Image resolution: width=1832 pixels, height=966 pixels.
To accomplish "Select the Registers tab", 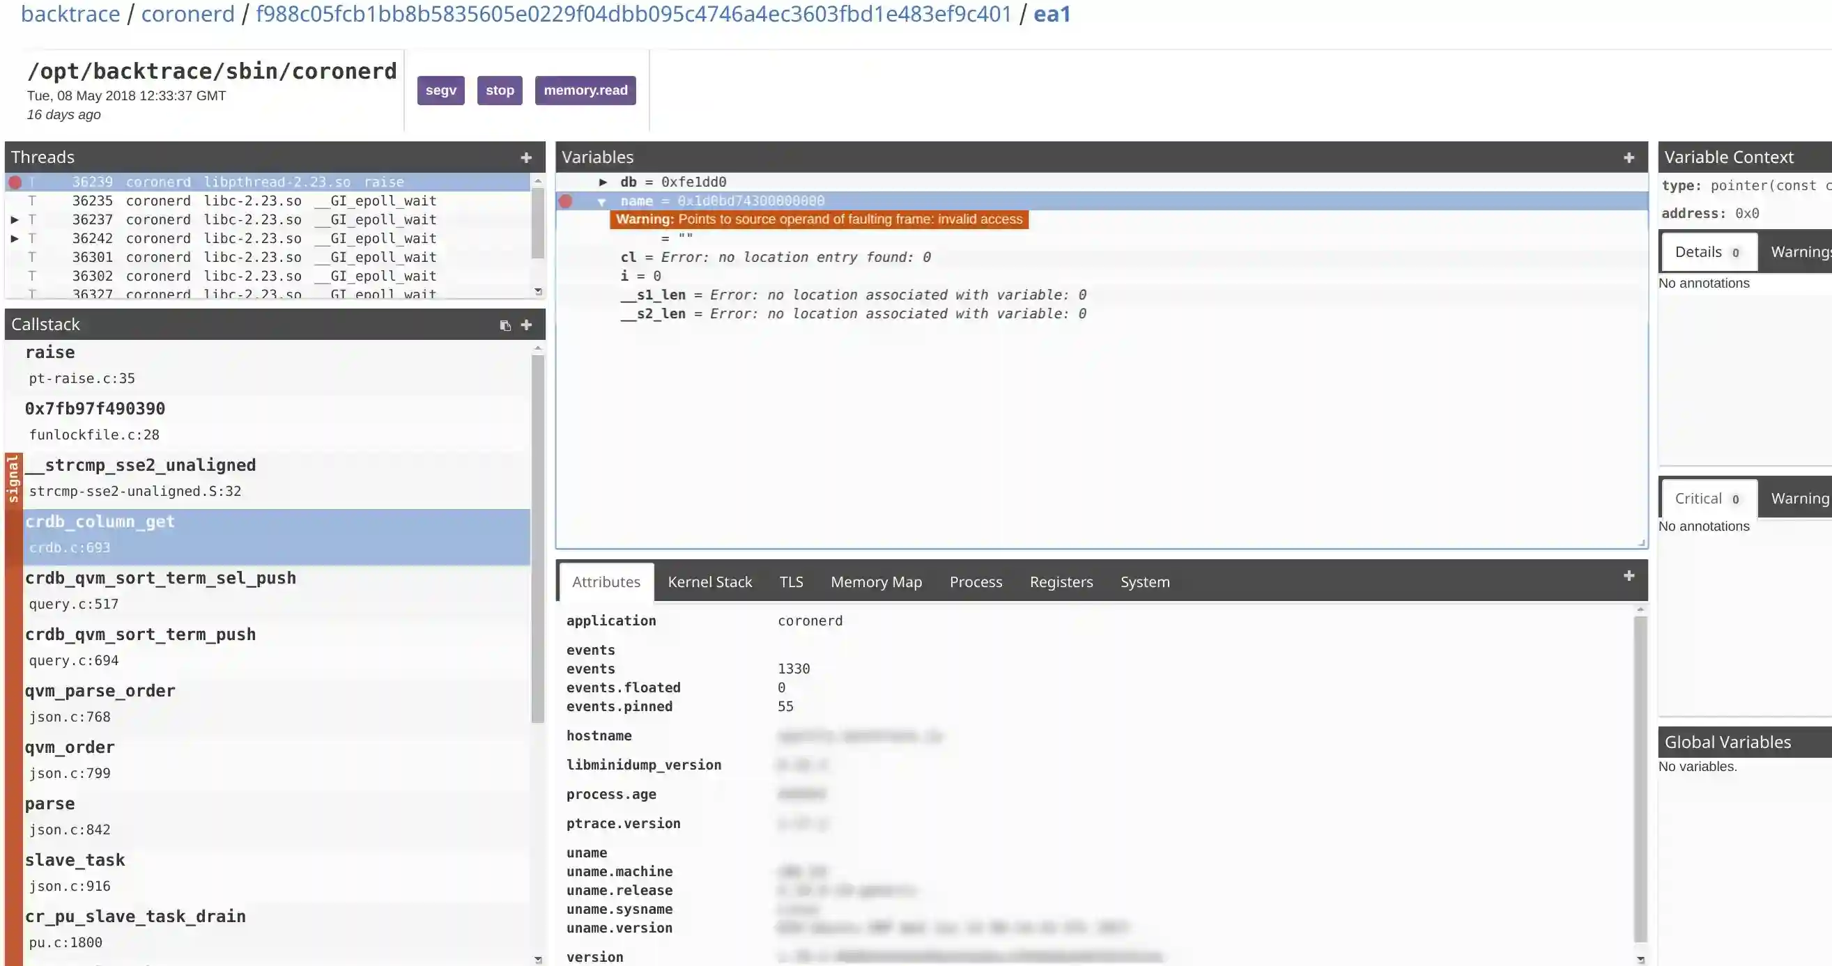I will click(x=1061, y=581).
